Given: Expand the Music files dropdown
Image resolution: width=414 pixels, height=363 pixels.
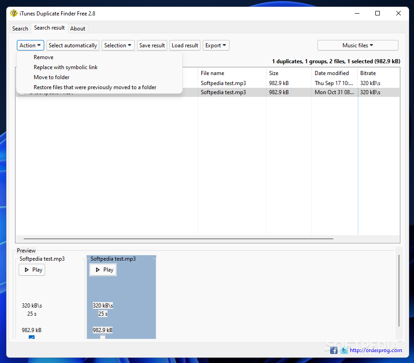Looking at the screenshot, I should [358, 45].
